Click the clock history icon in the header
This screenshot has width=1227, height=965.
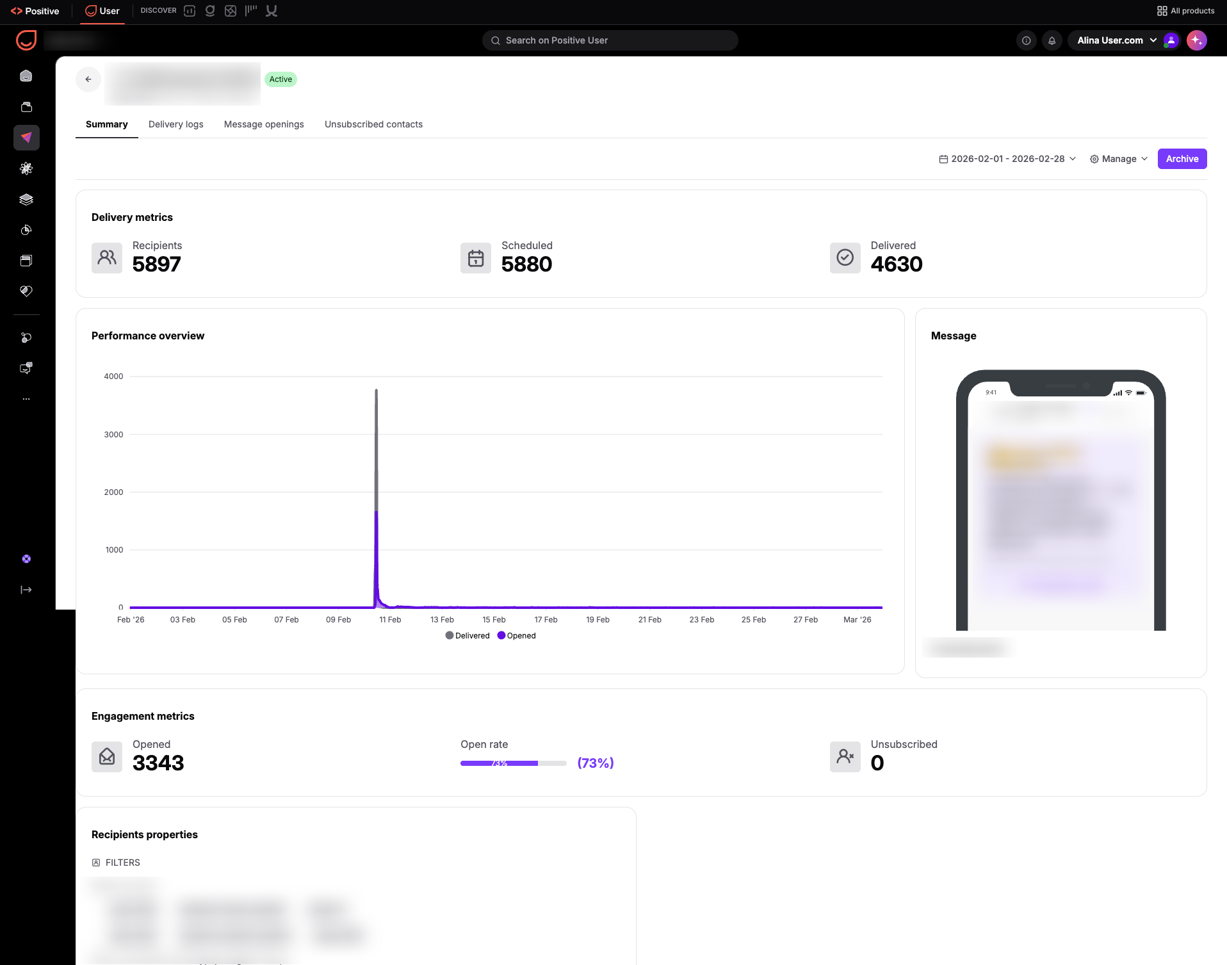[x=1026, y=40]
